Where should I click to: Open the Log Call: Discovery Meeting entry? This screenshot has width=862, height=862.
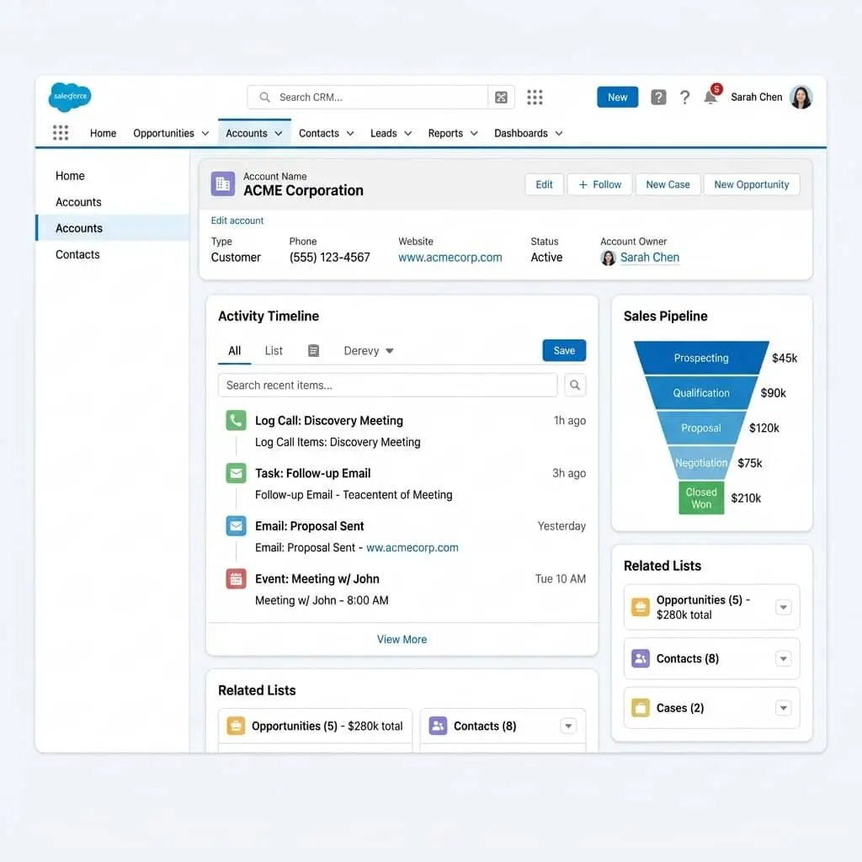[329, 421]
